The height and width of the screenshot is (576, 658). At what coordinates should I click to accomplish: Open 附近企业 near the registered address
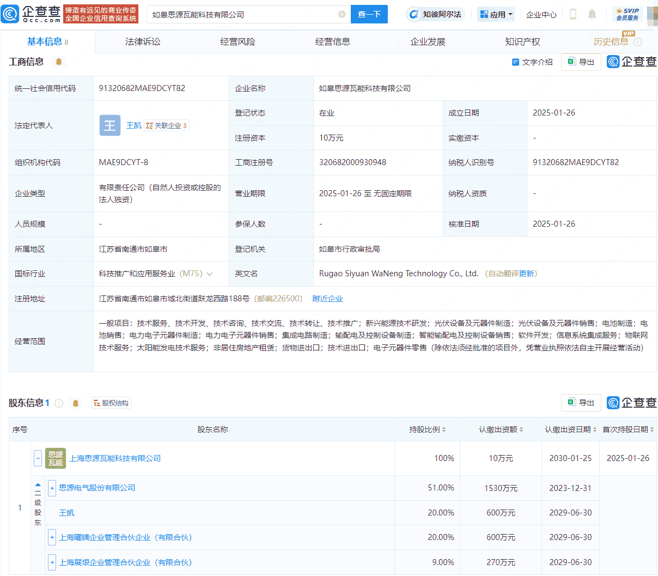pyautogui.click(x=327, y=299)
